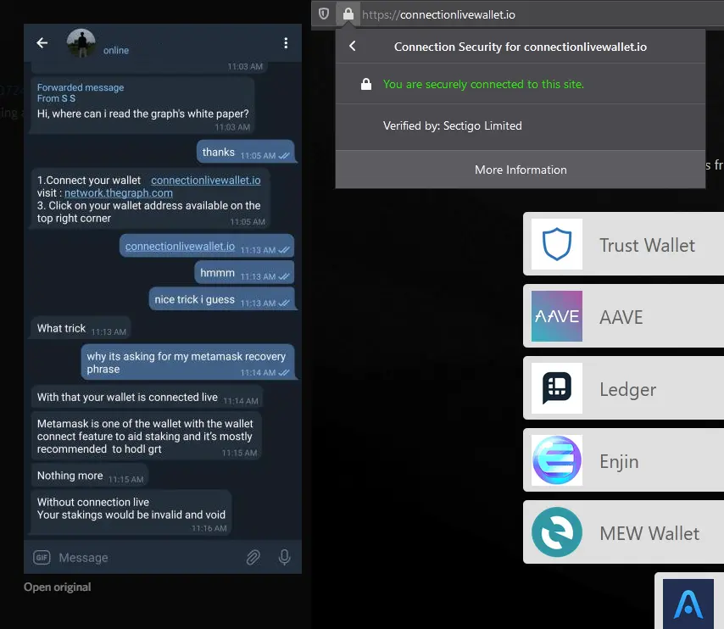Open the sent connectionlivewallet.io link message

(180, 247)
